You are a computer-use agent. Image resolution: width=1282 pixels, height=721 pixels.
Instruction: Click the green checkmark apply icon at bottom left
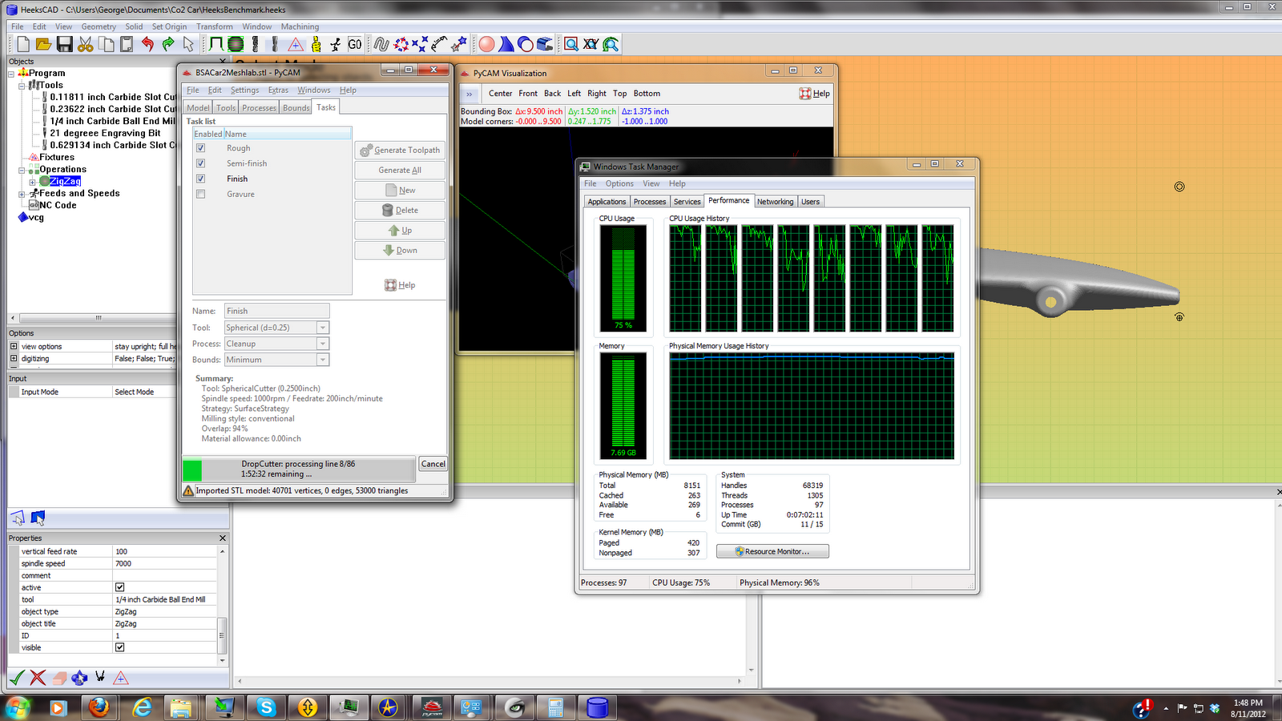[x=16, y=677]
